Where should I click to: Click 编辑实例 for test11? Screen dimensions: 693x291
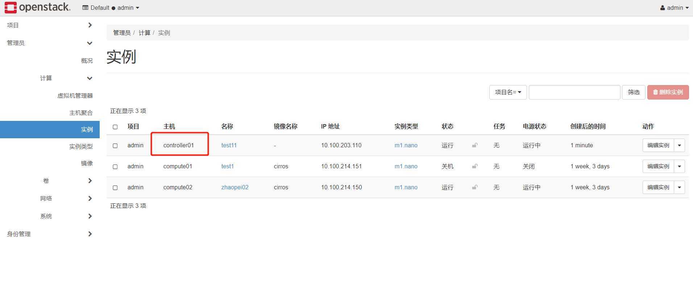[x=658, y=145]
